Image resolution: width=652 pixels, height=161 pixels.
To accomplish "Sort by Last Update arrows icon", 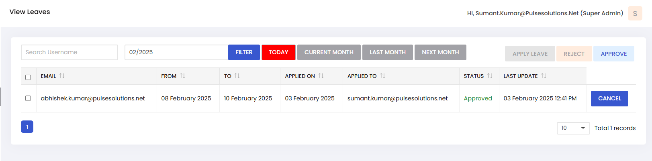I will coord(544,76).
